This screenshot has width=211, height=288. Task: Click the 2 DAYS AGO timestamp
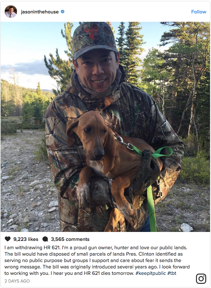click(17, 281)
